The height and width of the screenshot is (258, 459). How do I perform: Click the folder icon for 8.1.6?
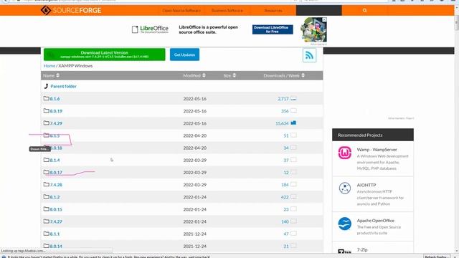click(x=46, y=98)
